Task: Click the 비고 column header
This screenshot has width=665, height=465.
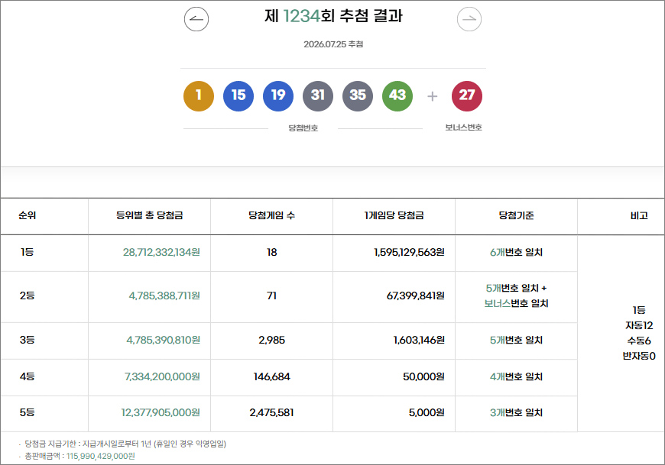Action: (639, 215)
